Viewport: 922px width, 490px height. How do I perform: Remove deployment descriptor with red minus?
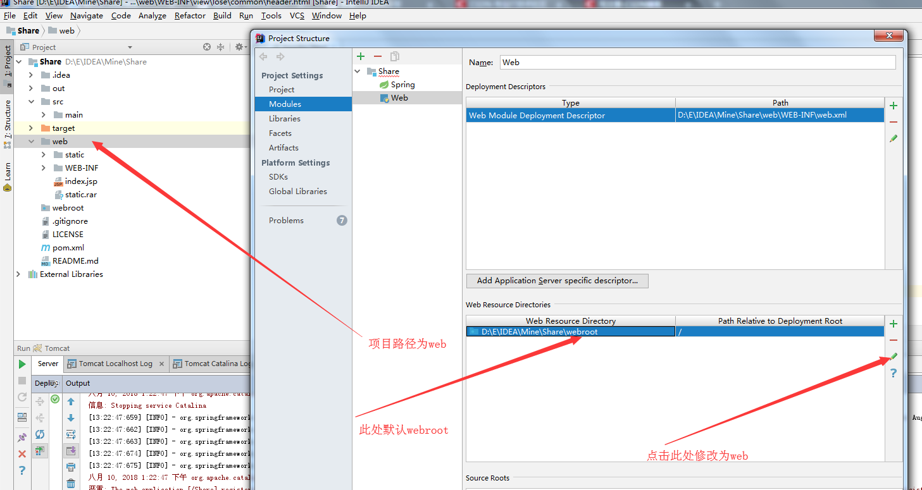coord(894,122)
